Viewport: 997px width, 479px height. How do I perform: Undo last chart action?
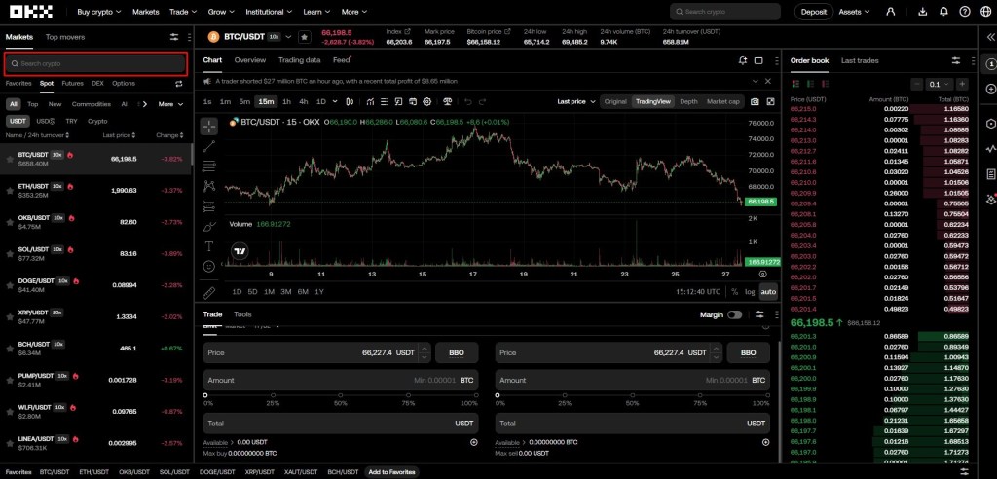pos(468,102)
